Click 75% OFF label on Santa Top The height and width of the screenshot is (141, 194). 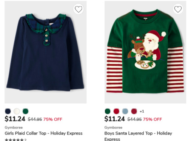152,119
